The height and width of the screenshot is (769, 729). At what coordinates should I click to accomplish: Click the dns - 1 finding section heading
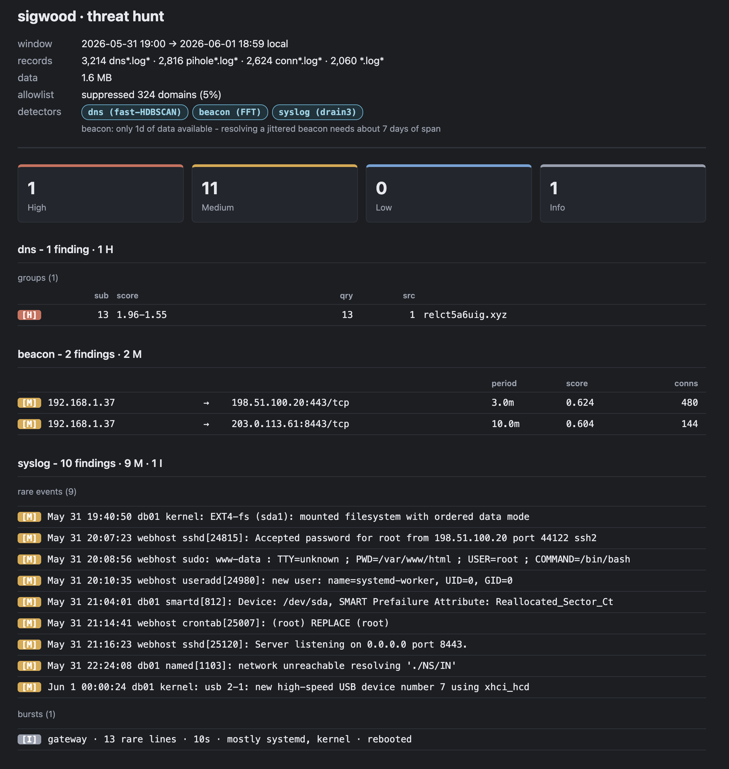(65, 249)
